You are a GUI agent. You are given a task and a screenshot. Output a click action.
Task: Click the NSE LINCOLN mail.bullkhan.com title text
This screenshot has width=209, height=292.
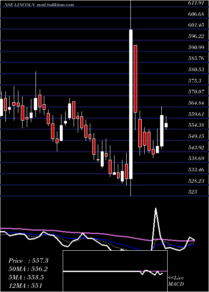click(39, 5)
